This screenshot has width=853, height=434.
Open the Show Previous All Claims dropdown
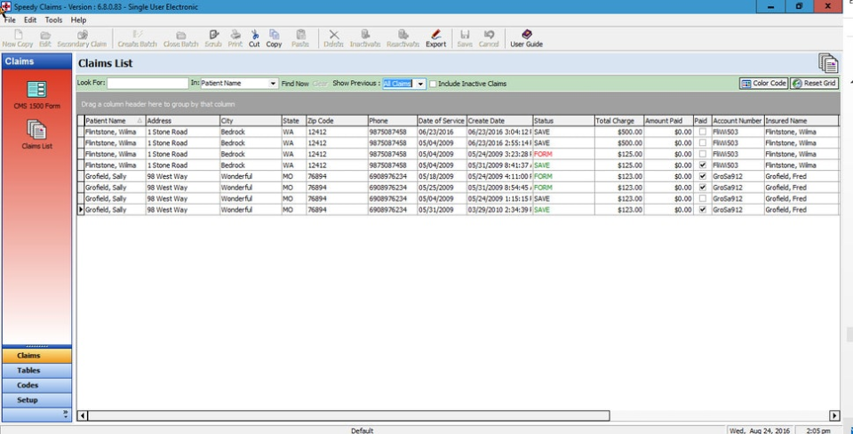pyautogui.click(x=420, y=84)
